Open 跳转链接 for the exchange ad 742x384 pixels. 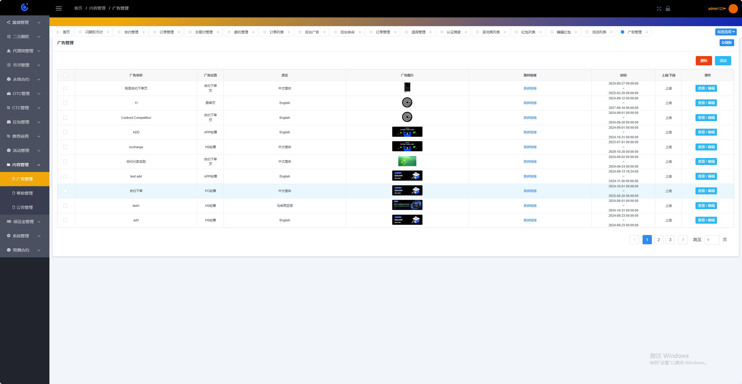pyautogui.click(x=530, y=147)
